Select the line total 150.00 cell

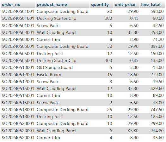click(157, 54)
